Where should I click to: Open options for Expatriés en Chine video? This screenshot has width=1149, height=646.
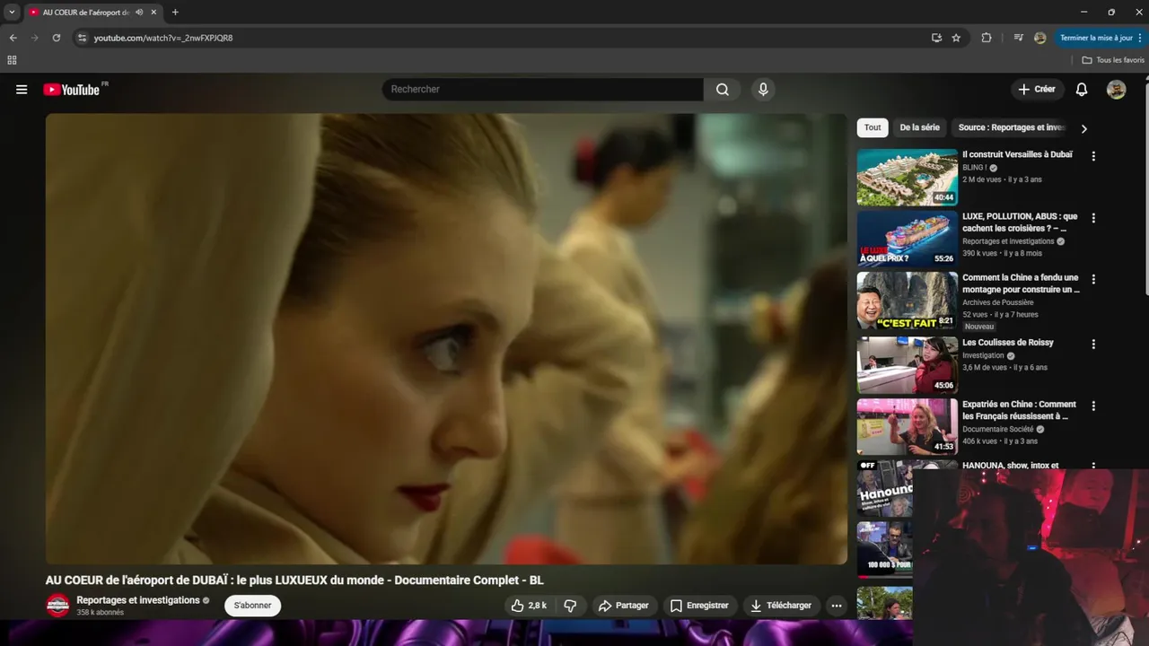click(x=1093, y=406)
